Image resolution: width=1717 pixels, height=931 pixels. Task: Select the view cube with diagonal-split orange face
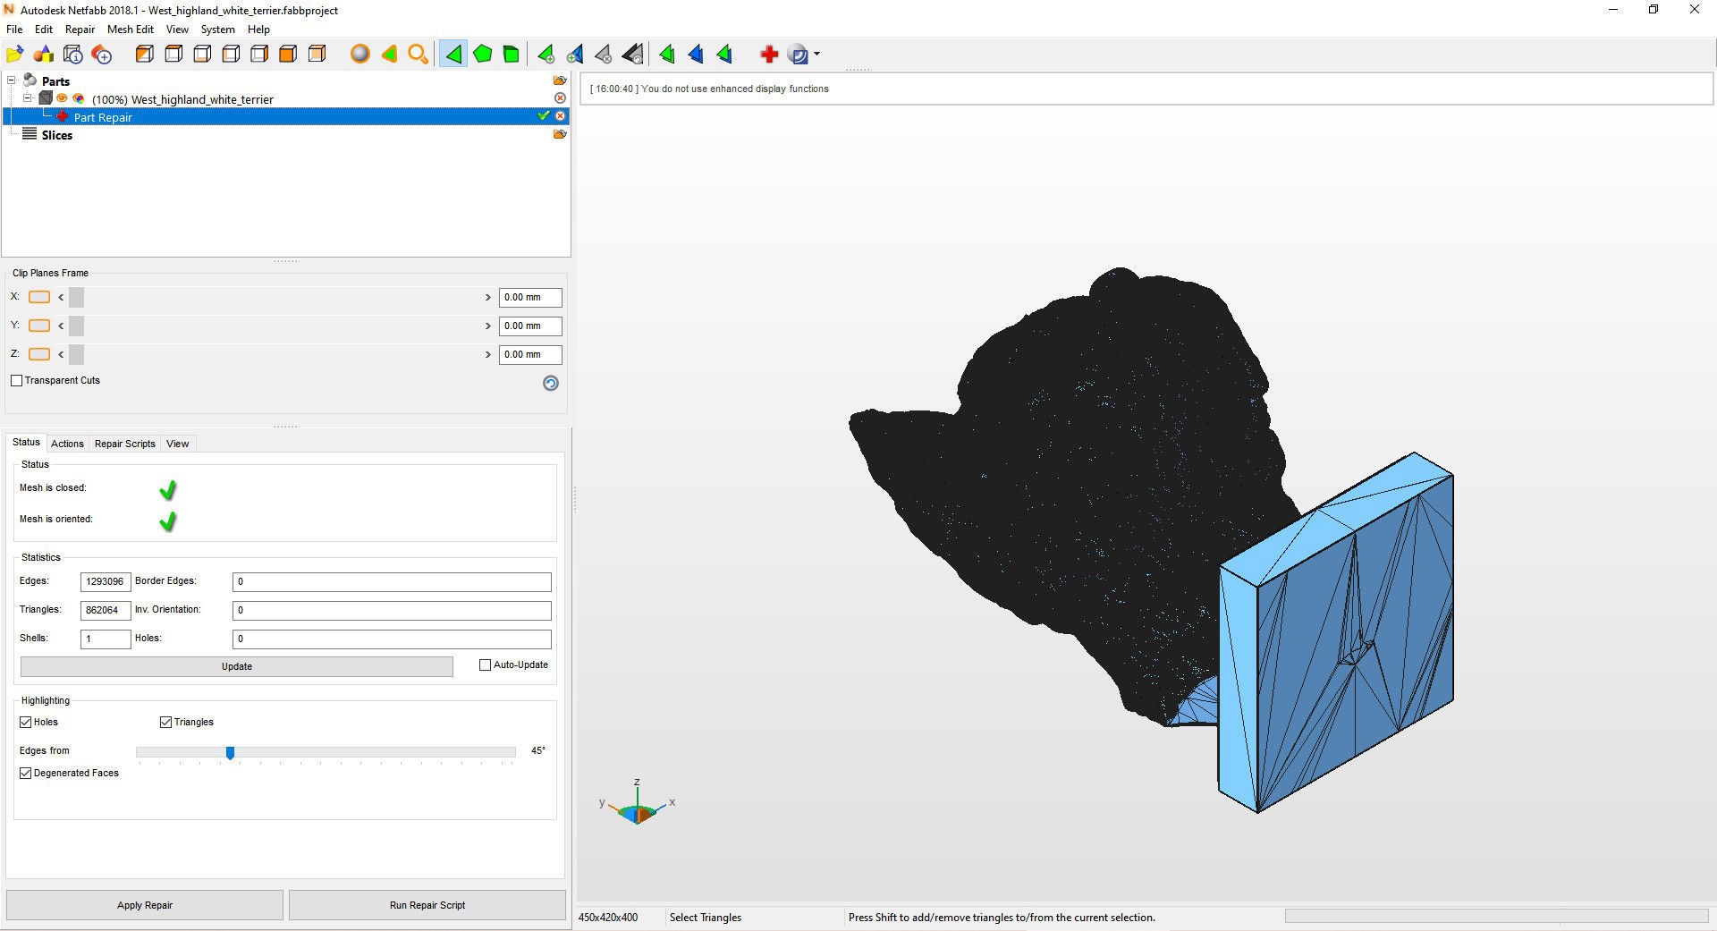(x=144, y=55)
